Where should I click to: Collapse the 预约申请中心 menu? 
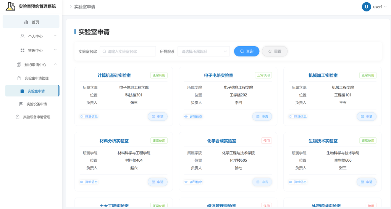coord(31,64)
